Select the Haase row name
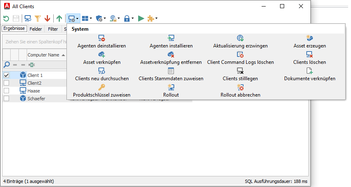The image size is (351, 187). [34, 91]
